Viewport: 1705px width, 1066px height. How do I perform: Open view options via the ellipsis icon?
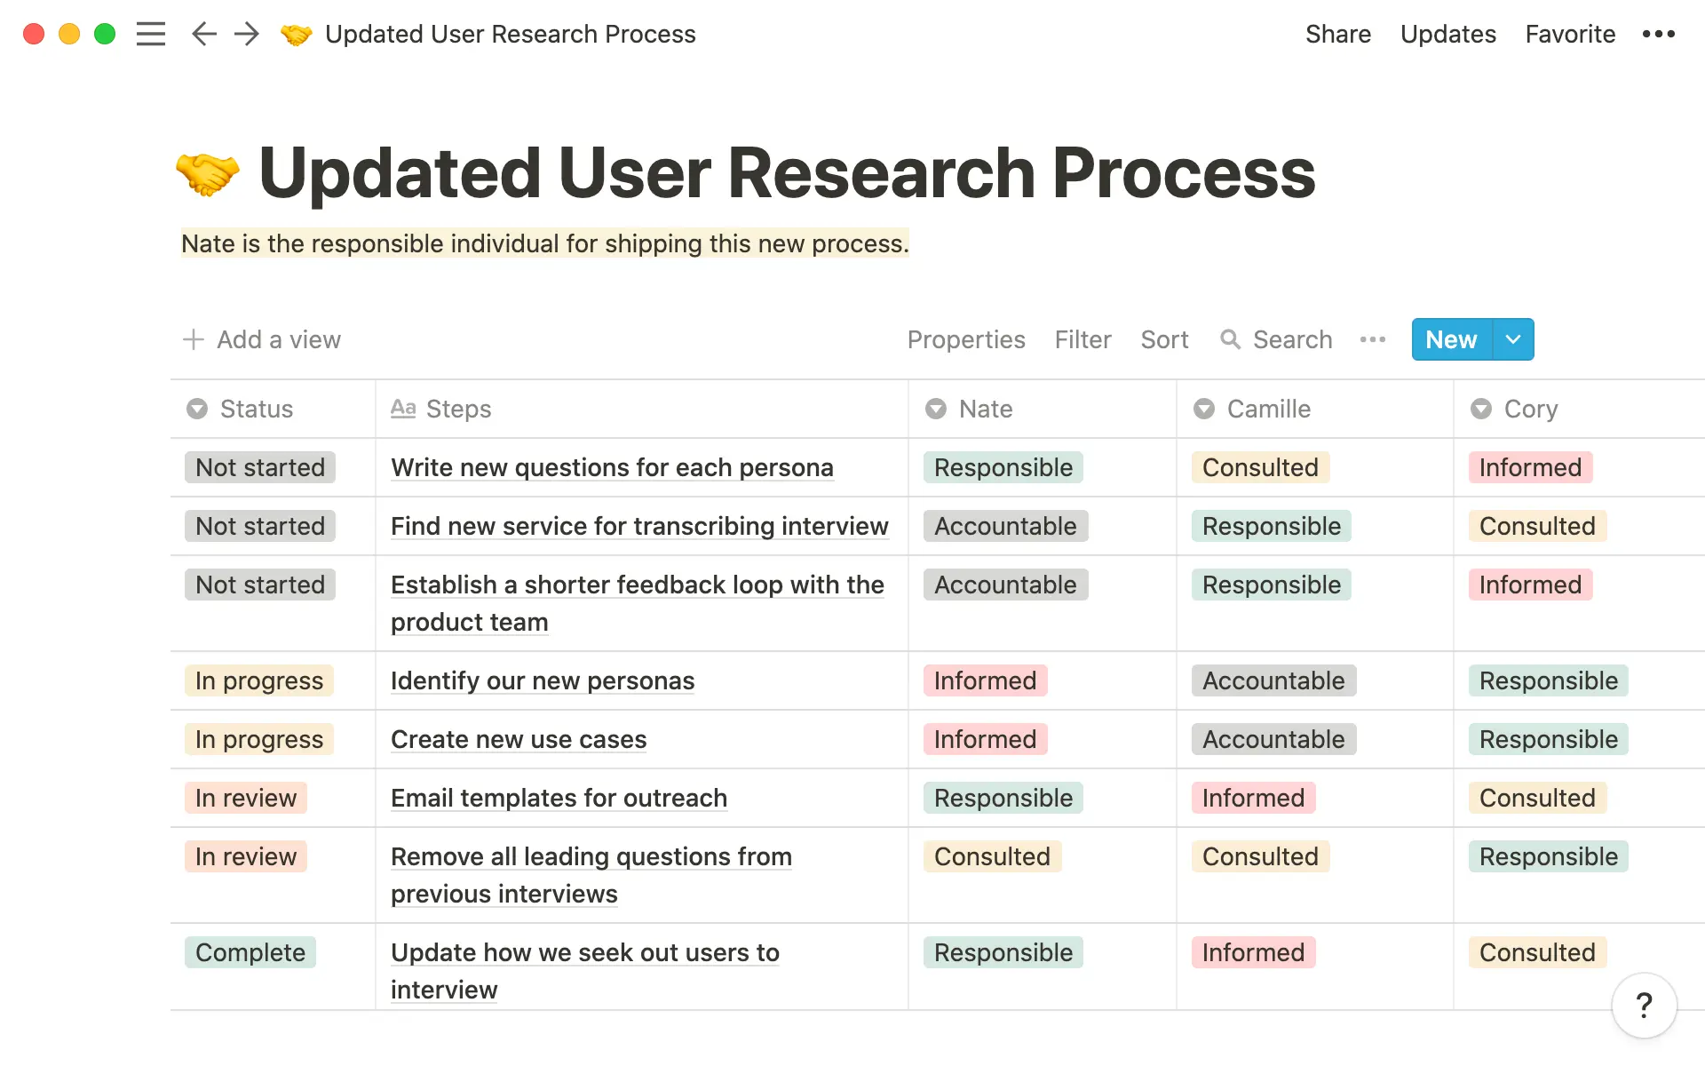pyautogui.click(x=1373, y=339)
